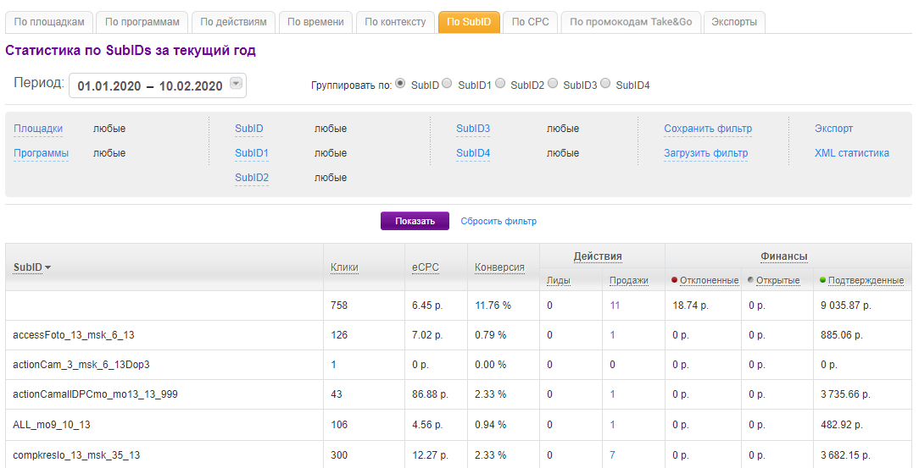Open the По программам tab
The height and width of the screenshot is (468, 919).
click(x=142, y=22)
